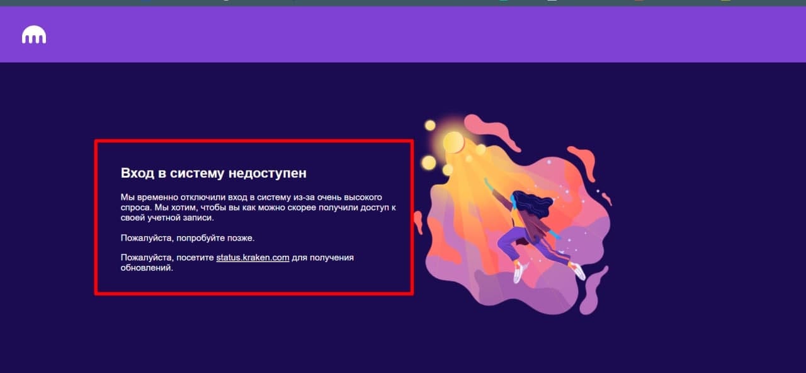Select the heading "Вход в систему недоступен"
Viewport: 806px width, 373px height.
pos(213,173)
